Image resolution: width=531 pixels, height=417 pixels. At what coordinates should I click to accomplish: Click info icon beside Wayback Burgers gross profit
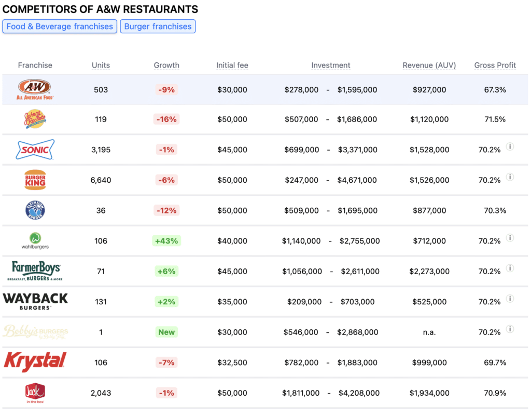510,299
